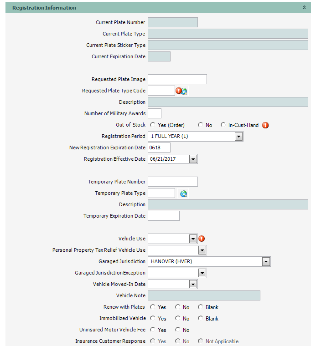Open Personal Property Tax Relief Vehicle Use dropdown
Viewport: 316px width, 346px height.
click(202, 250)
